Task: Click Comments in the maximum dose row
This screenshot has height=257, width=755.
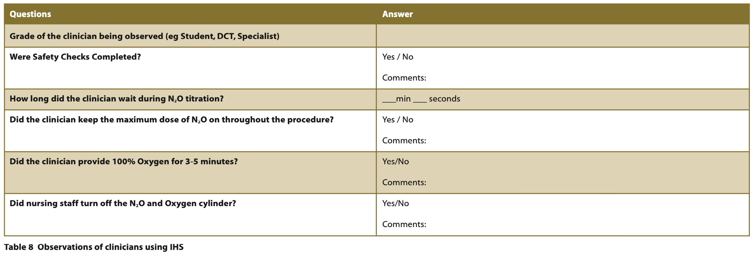Action: coord(404,141)
